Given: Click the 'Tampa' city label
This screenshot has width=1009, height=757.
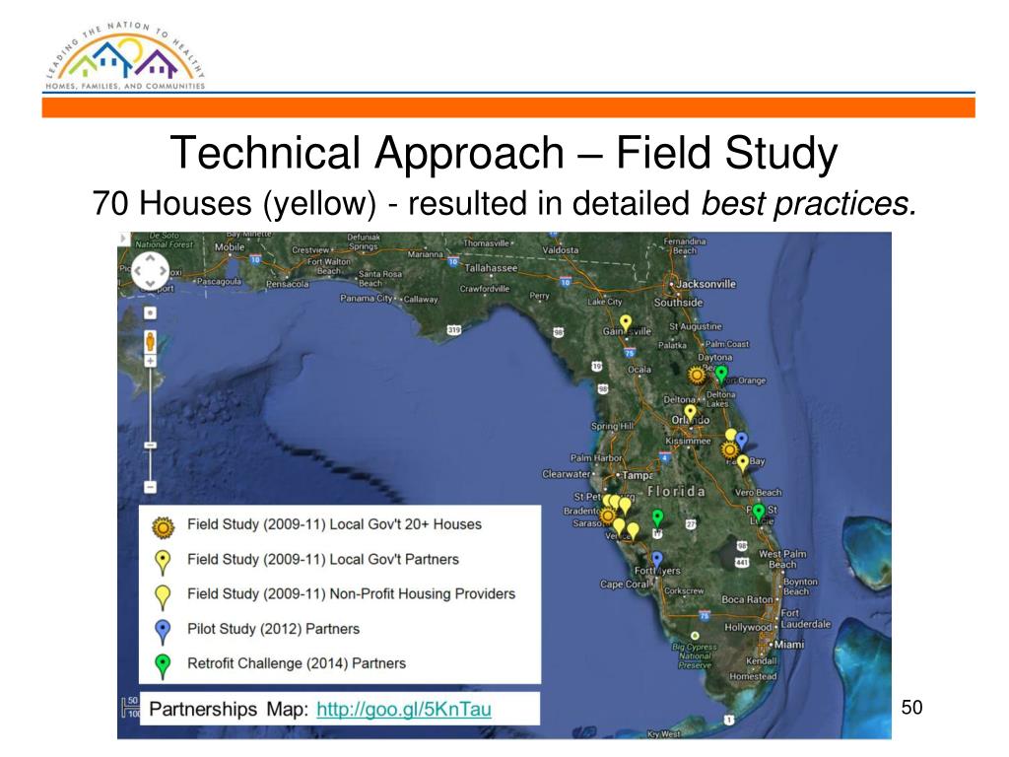Looking at the screenshot, I should pyautogui.click(x=638, y=475).
